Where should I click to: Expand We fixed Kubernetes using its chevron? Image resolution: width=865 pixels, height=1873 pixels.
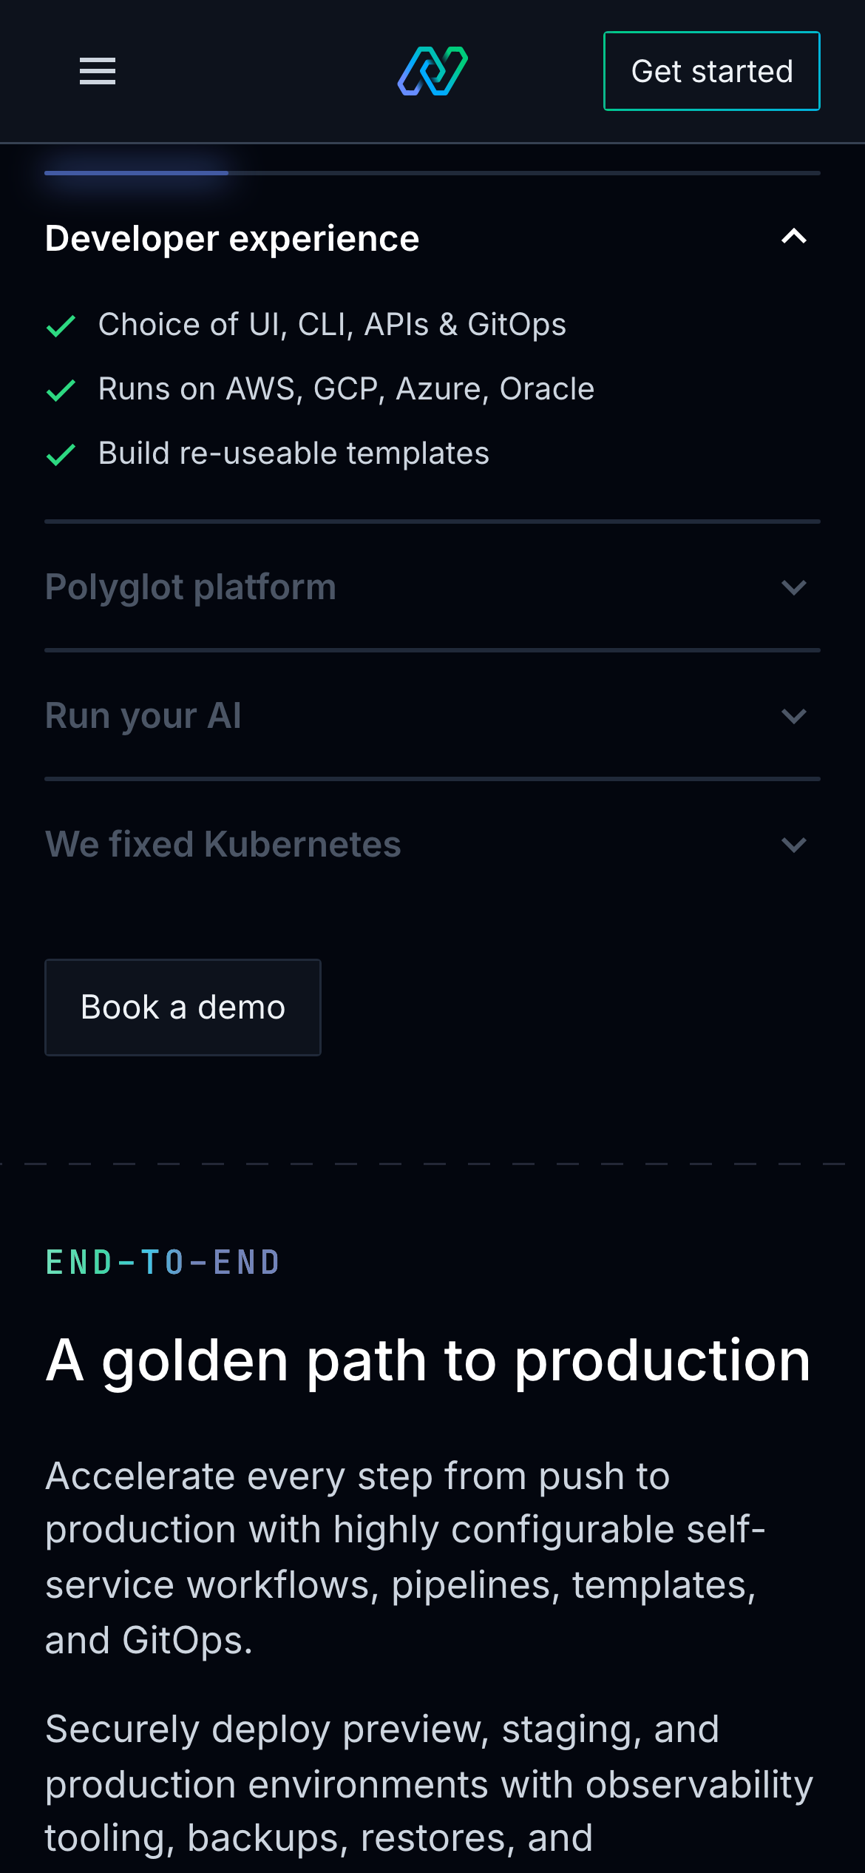[x=794, y=845]
